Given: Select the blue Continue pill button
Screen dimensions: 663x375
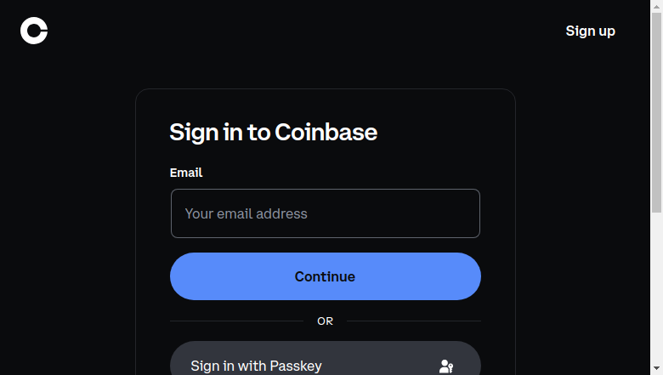Looking at the screenshot, I should 326,276.
